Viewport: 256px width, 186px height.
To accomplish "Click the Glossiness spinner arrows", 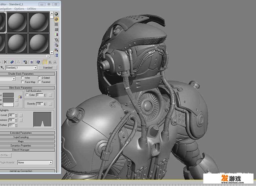I will pyautogui.click(x=16, y=120).
